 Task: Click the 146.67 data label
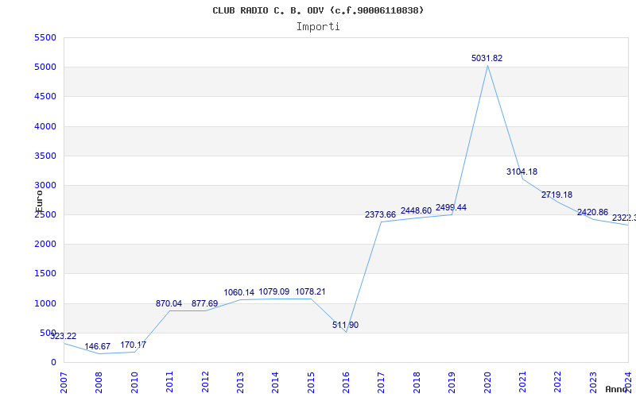click(x=97, y=347)
